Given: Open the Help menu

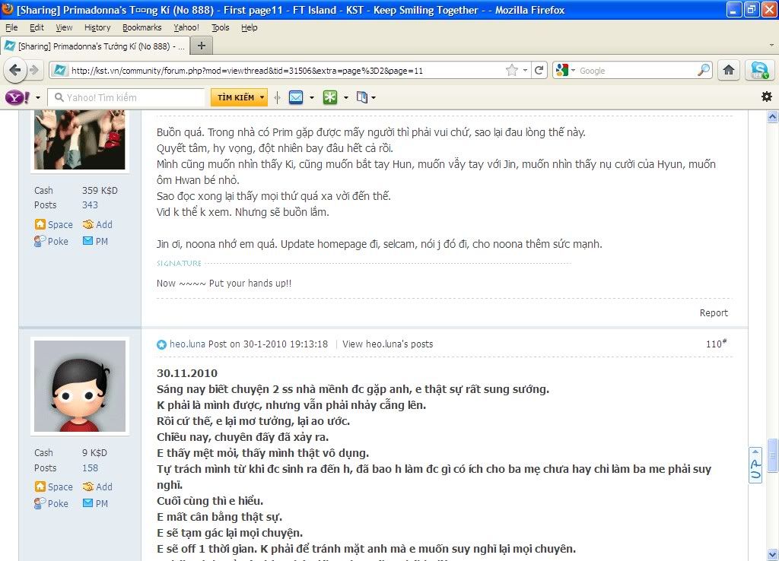Looking at the screenshot, I should point(250,27).
